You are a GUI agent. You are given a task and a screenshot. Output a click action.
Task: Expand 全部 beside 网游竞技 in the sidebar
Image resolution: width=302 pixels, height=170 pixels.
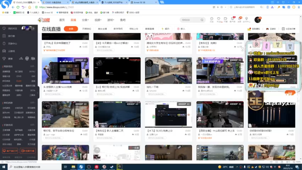32,66
